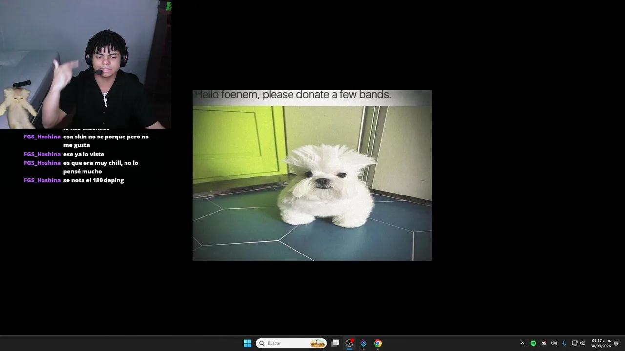625x351 pixels.
Task: Open the date and time clock
Action: click(x=601, y=343)
